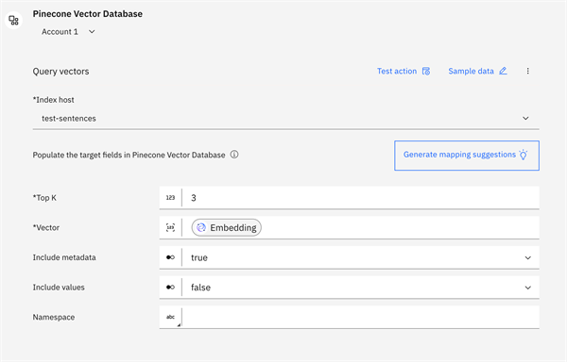Click the *Index host label
Viewport: 567px width, 362px height.
(x=54, y=100)
